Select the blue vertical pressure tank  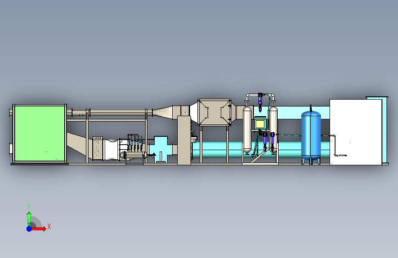point(311,135)
